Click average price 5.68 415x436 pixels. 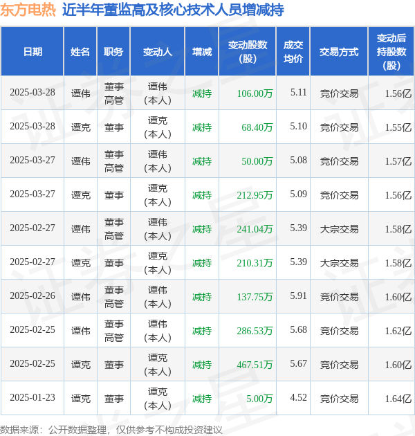[299, 330]
